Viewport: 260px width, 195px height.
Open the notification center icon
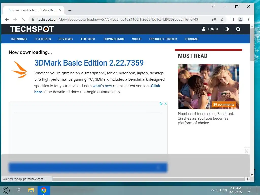[249, 190]
